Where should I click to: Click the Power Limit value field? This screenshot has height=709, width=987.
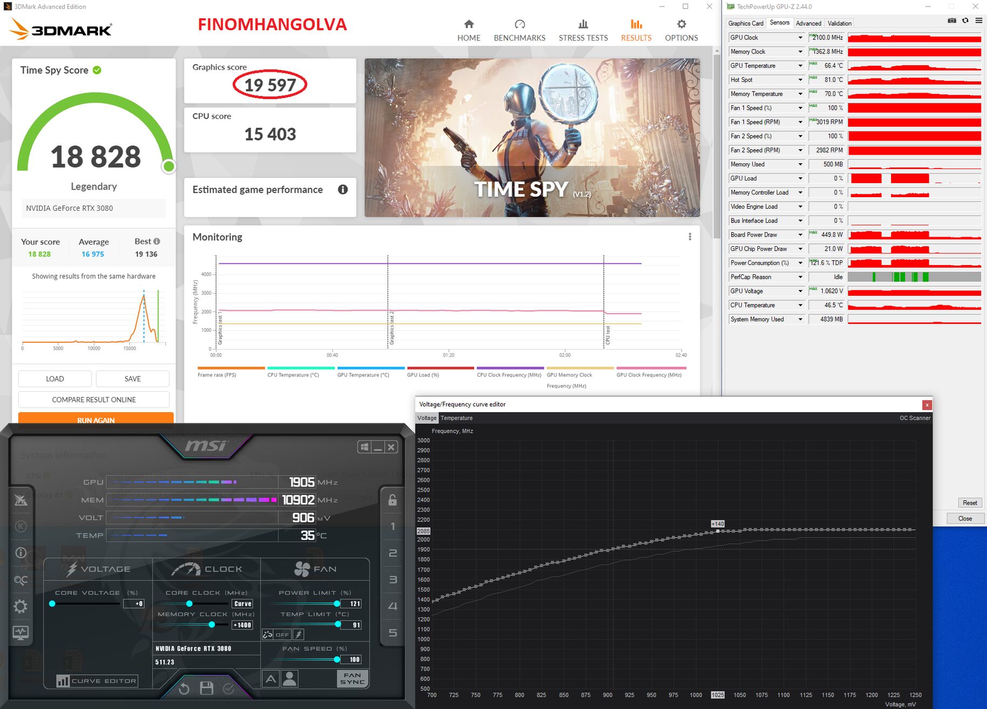click(351, 603)
